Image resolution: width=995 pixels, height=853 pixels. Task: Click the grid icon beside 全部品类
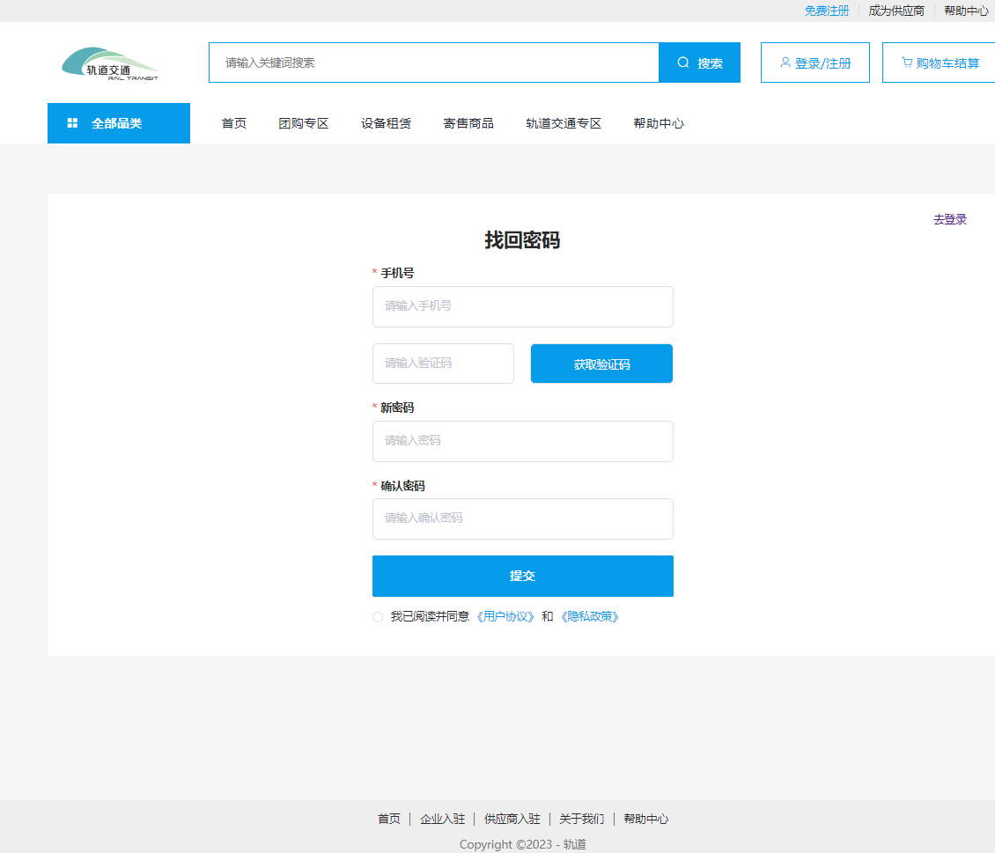72,123
